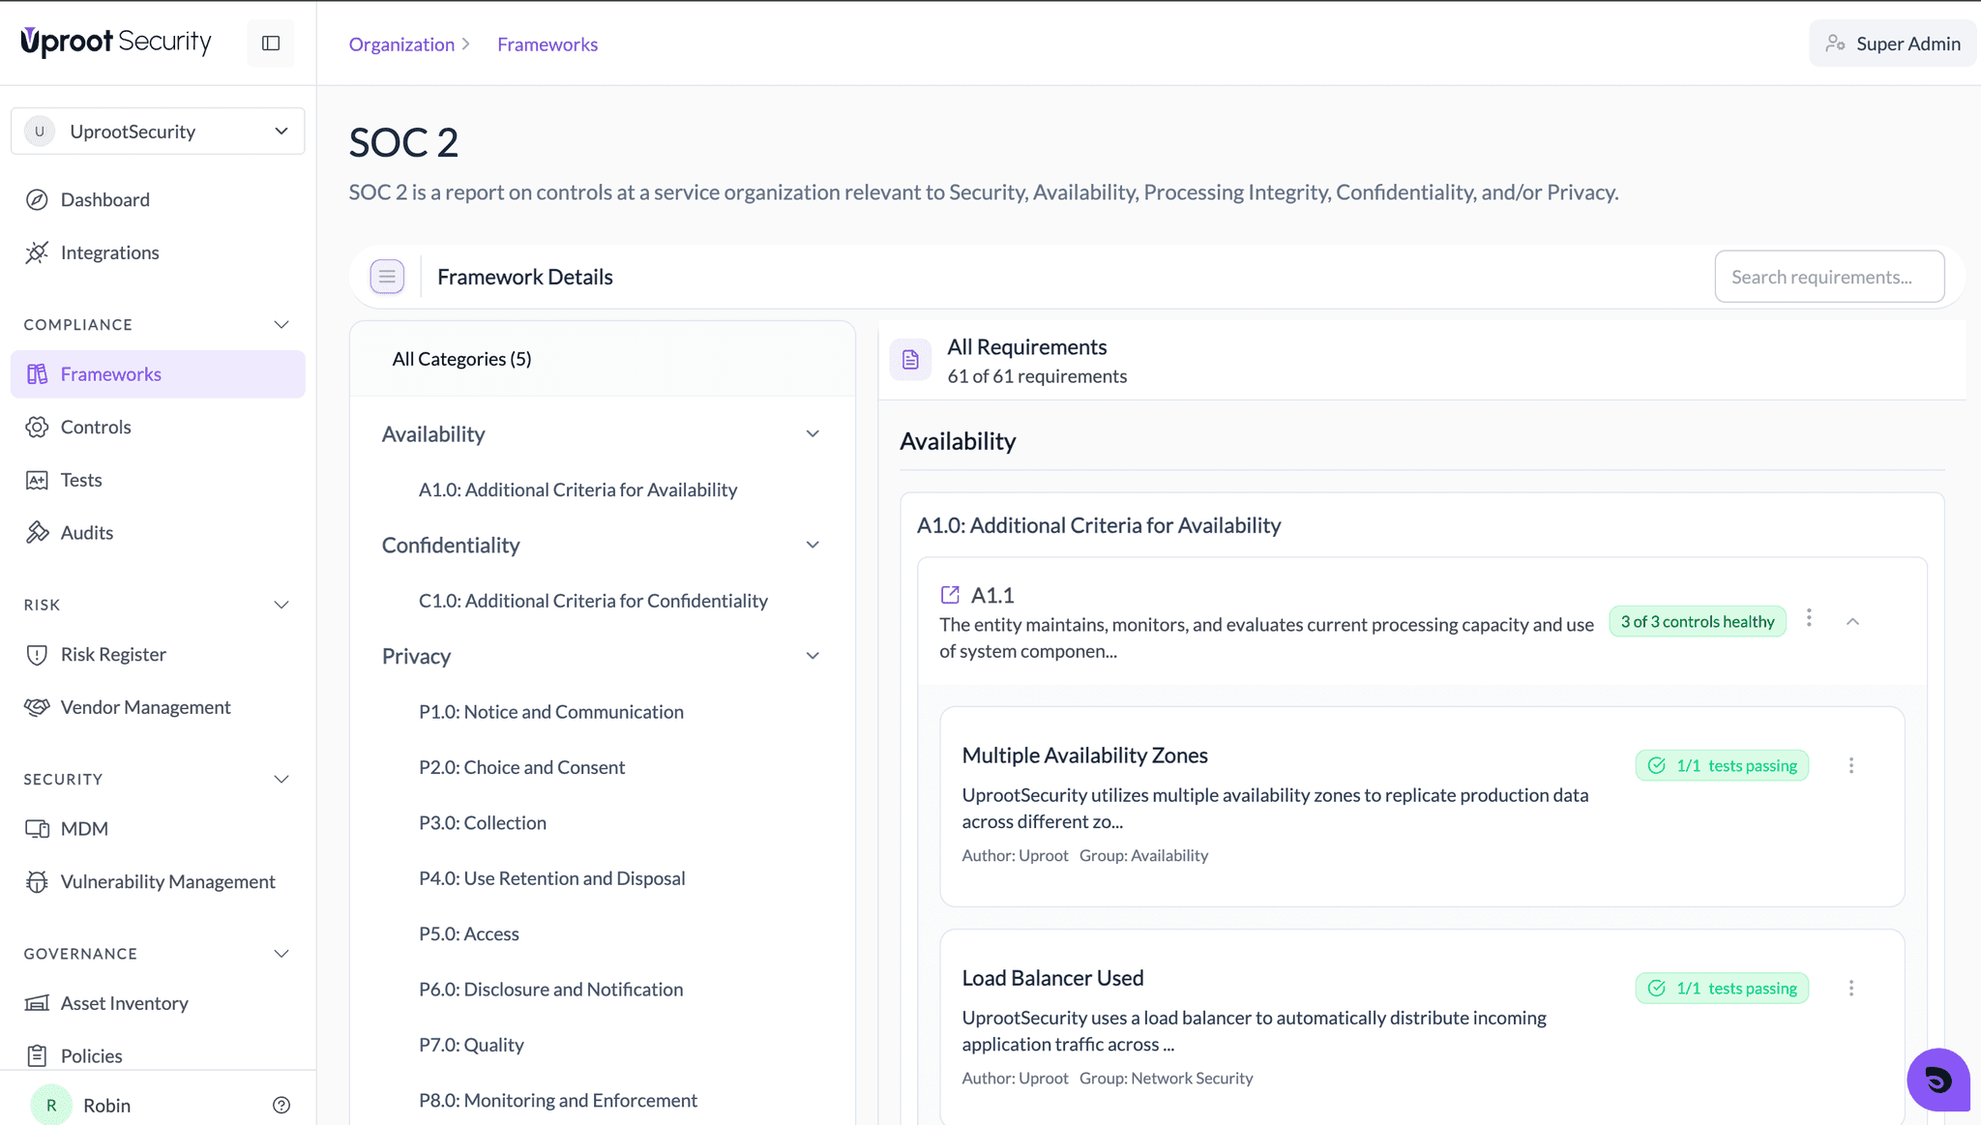The image size is (1981, 1125).
Task: Open the Dashboard compass icon
Action: point(37,200)
